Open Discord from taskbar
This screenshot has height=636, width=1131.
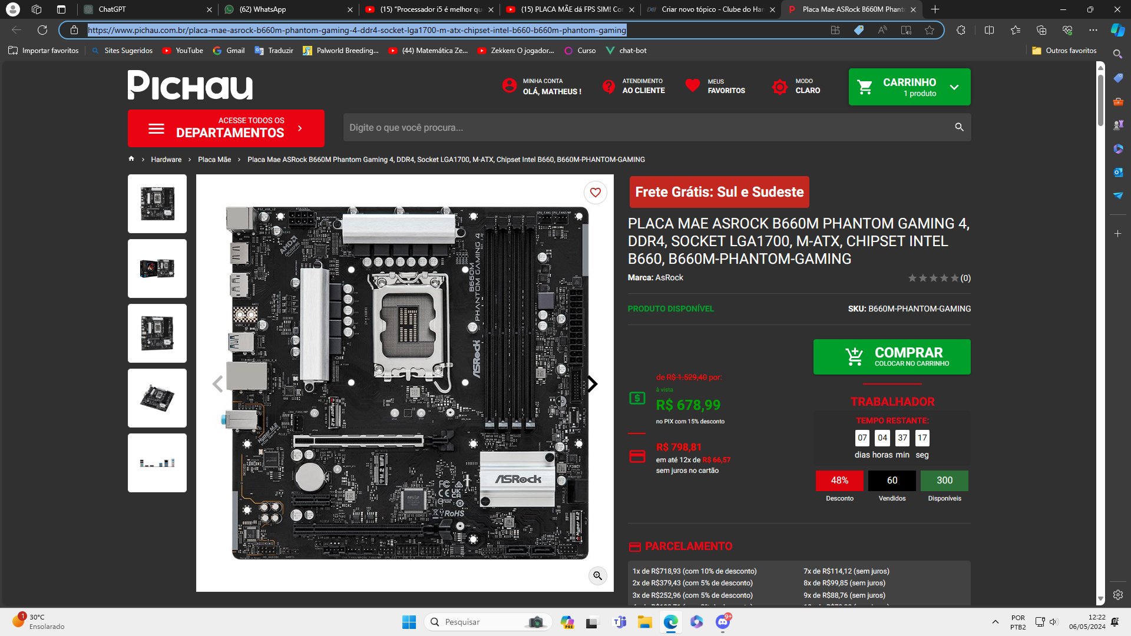[x=723, y=622]
